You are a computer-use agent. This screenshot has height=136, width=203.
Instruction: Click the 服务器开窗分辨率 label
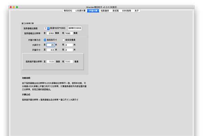click(x=34, y=62)
